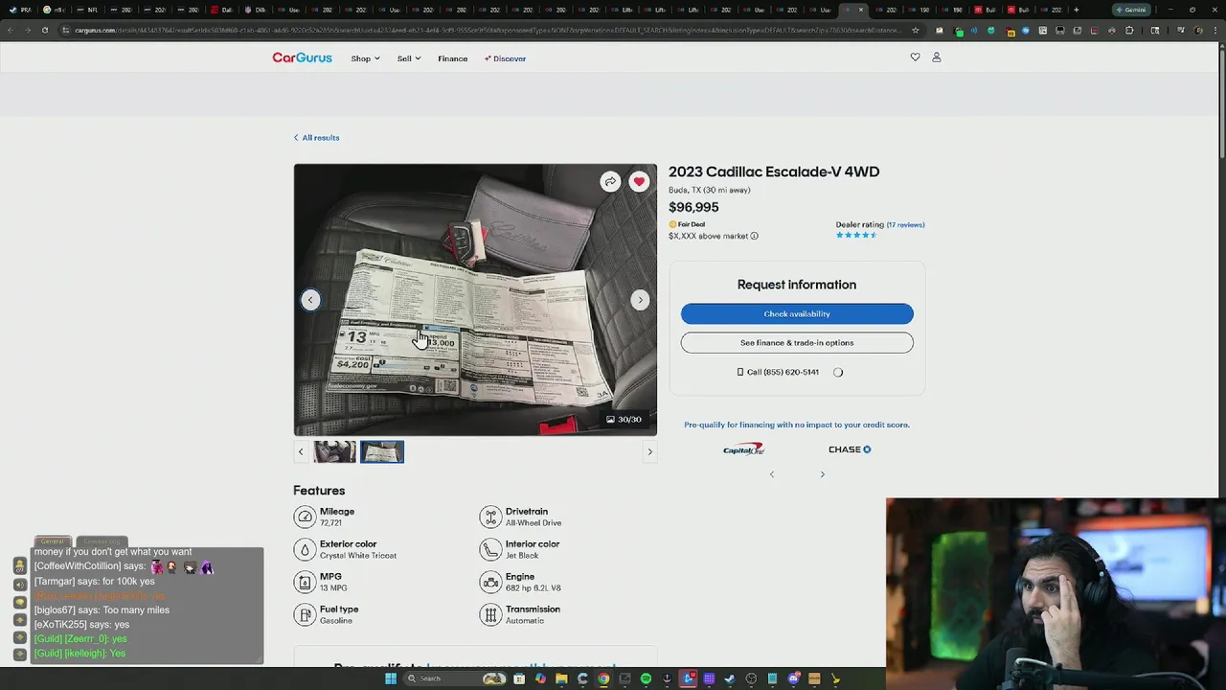The width and height of the screenshot is (1226, 690).
Task: Open Steam from the taskbar
Action: tap(730, 678)
